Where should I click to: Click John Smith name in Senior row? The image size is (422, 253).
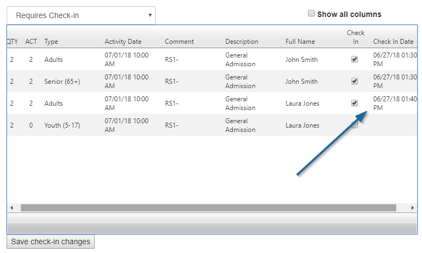click(301, 82)
